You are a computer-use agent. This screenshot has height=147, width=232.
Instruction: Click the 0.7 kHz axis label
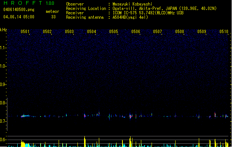pos(3,121)
